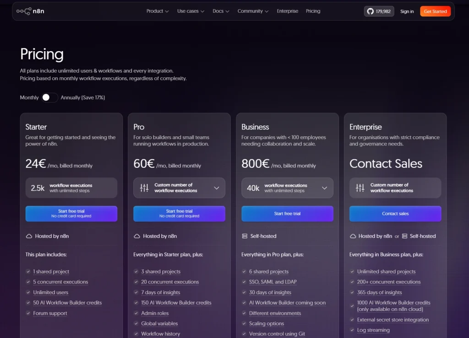Start free trial for Business plan
This screenshot has width=469, height=338.
pyautogui.click(x=287, y=214)
